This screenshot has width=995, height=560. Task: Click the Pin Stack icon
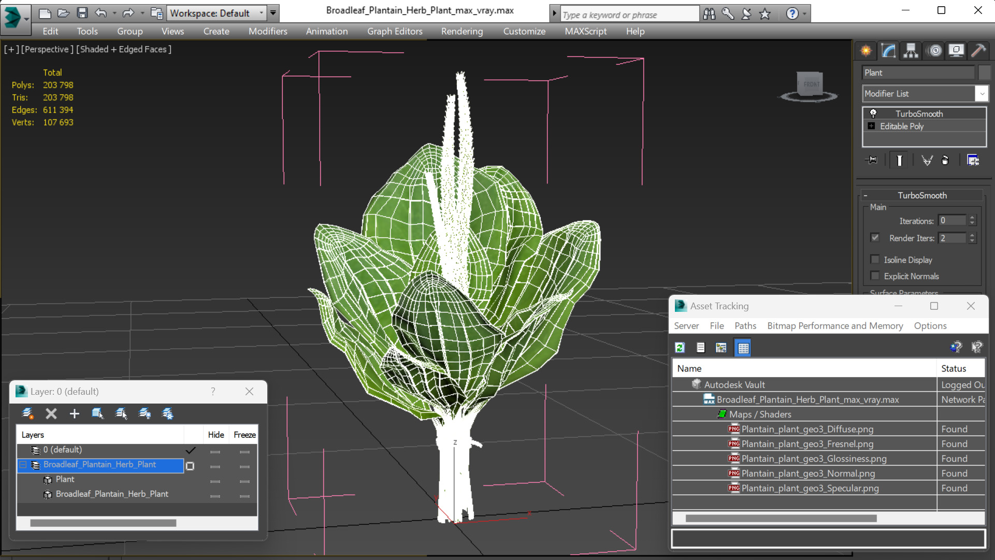tap(871, 160)
